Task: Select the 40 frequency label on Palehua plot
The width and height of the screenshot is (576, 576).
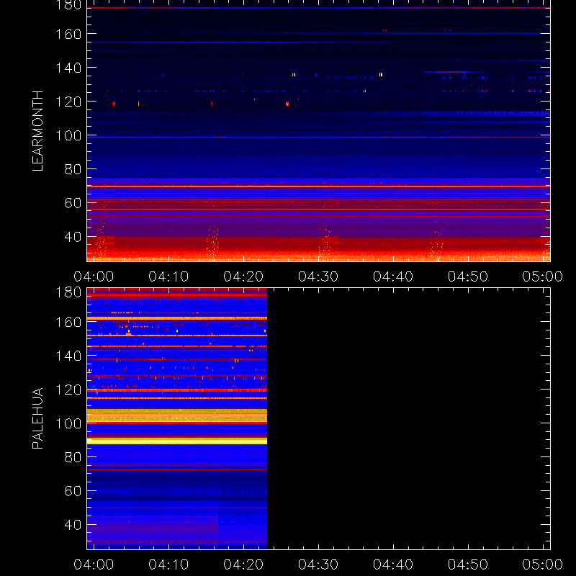Action: 73,525
